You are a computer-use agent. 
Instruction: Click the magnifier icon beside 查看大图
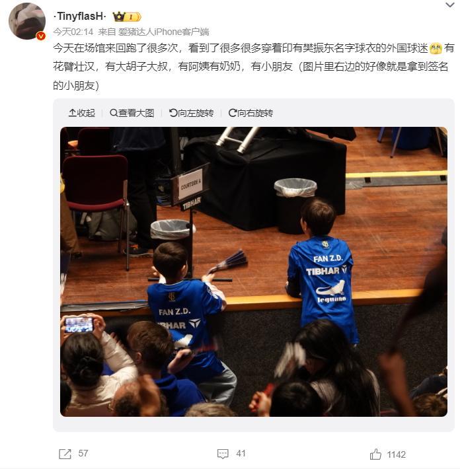click(114, 113)
